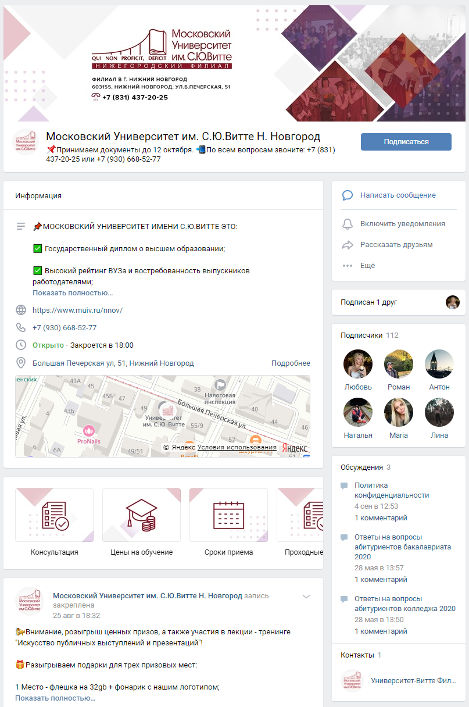Viewport: 469px width, 707px height.
Task: Click the bell notifications icon
Action: 348,224
